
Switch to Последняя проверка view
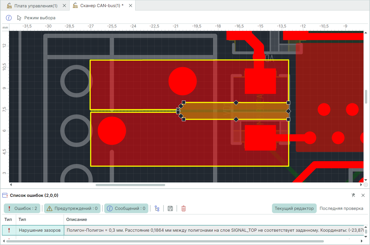coord(341,208)
